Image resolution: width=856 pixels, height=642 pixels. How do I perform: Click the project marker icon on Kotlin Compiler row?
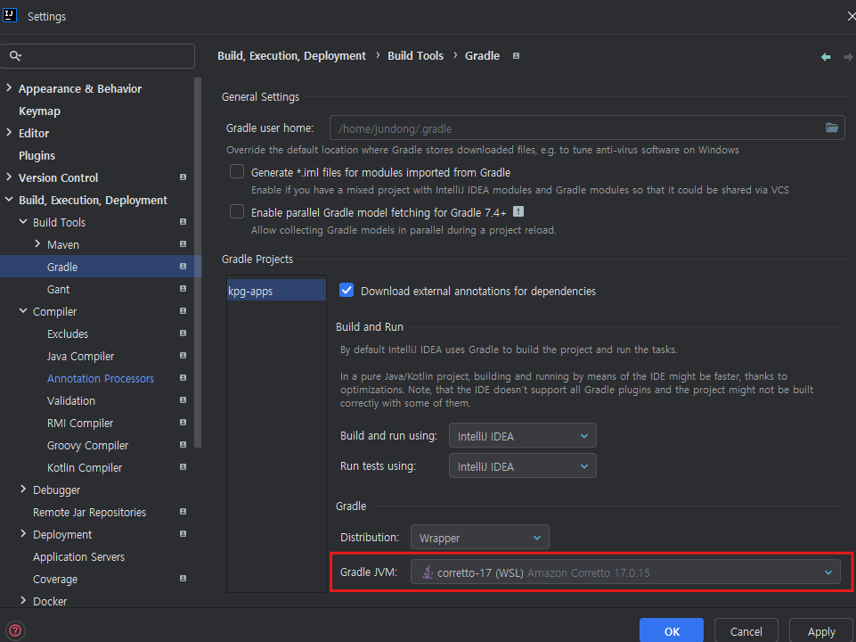tap(183, 467)
